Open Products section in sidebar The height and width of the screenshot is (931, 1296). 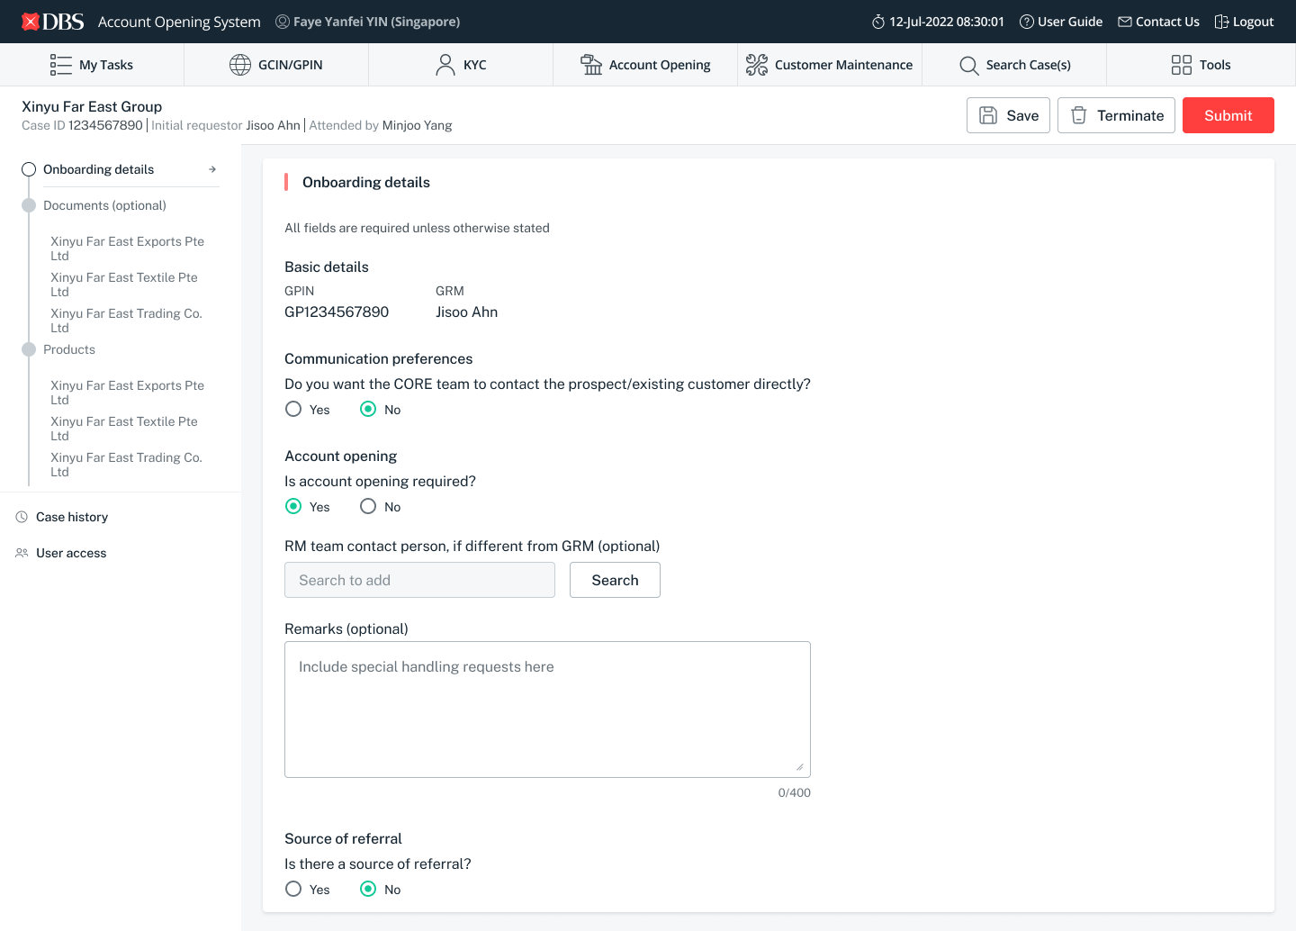[x=69, y=349]
